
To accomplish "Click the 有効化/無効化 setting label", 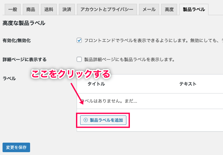I will (x=17, y=41).
